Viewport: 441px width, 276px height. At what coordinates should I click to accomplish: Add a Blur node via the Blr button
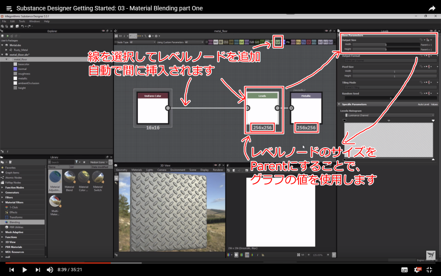pos(221,42)
